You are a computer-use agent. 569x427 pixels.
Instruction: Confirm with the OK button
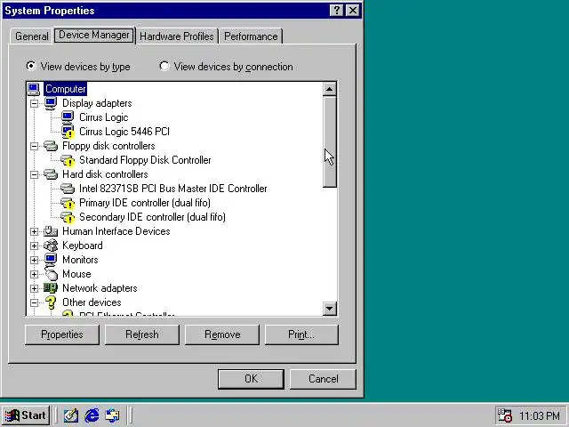[251, 379]
